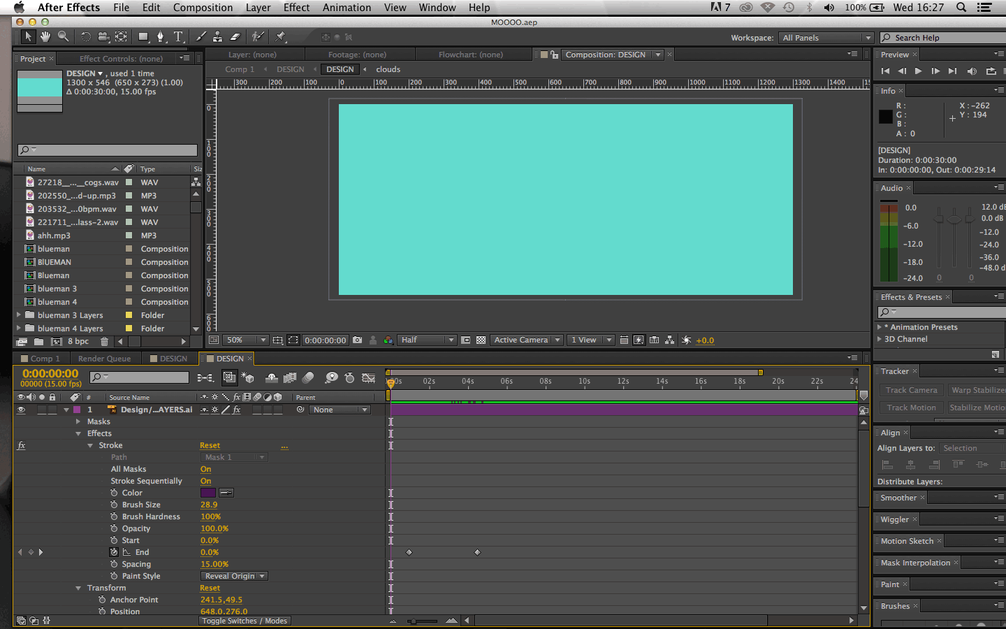Collapse the Stroke effect group
The width and height of the screenshot is (1006, 629).
90,445
